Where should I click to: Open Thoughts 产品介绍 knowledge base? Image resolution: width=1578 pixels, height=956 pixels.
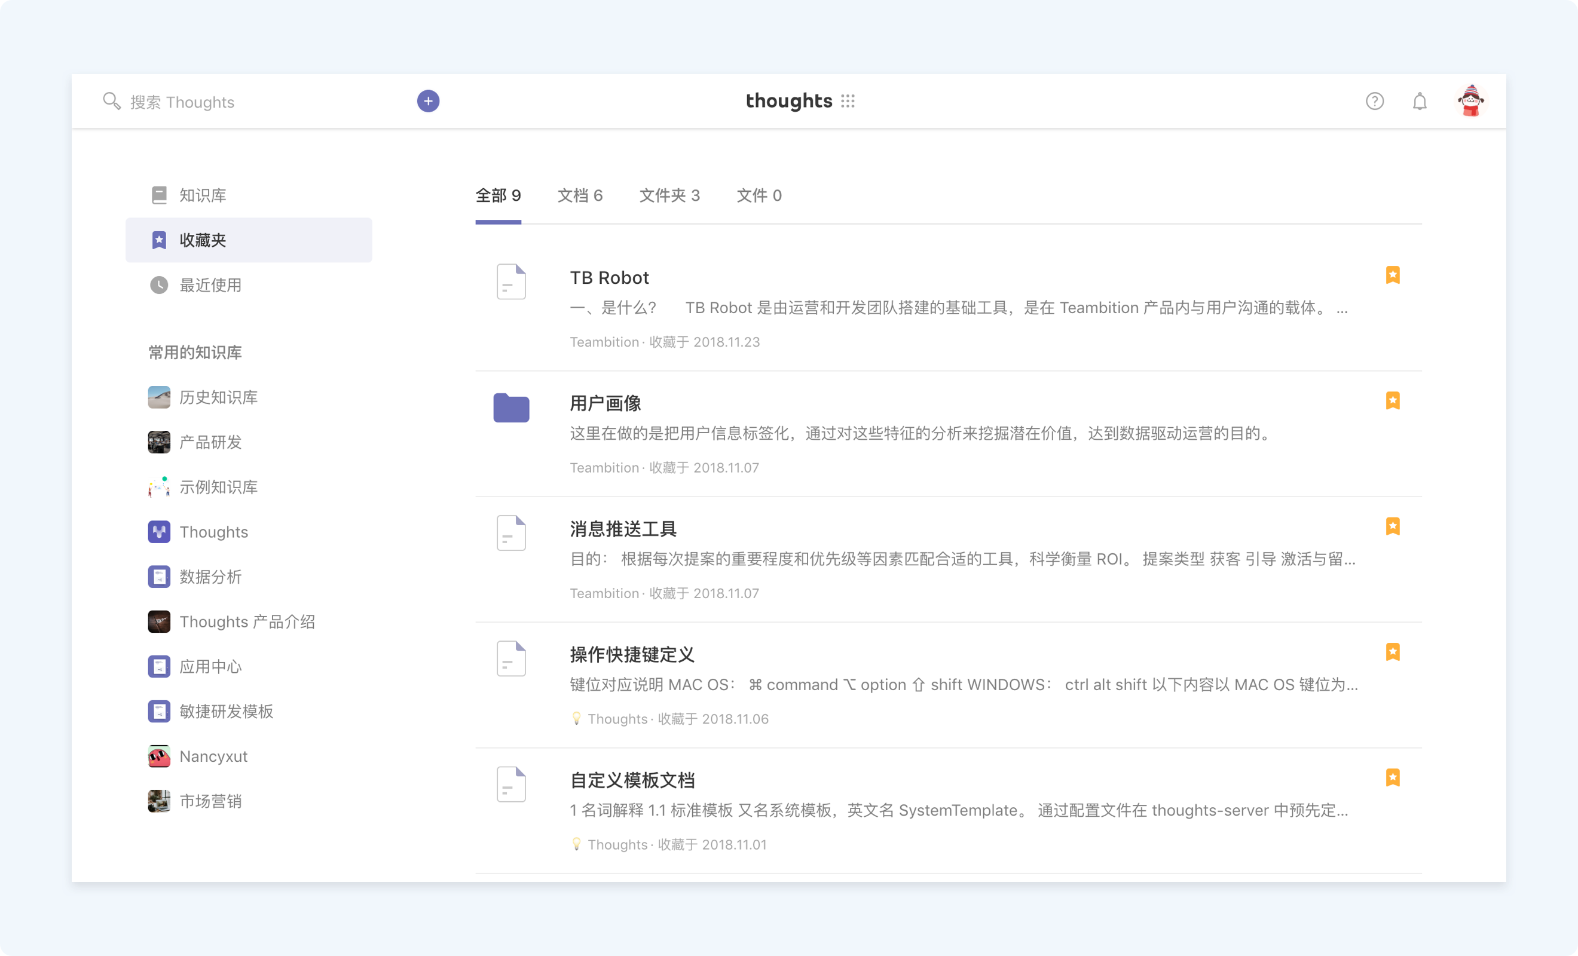pos(249,622)
